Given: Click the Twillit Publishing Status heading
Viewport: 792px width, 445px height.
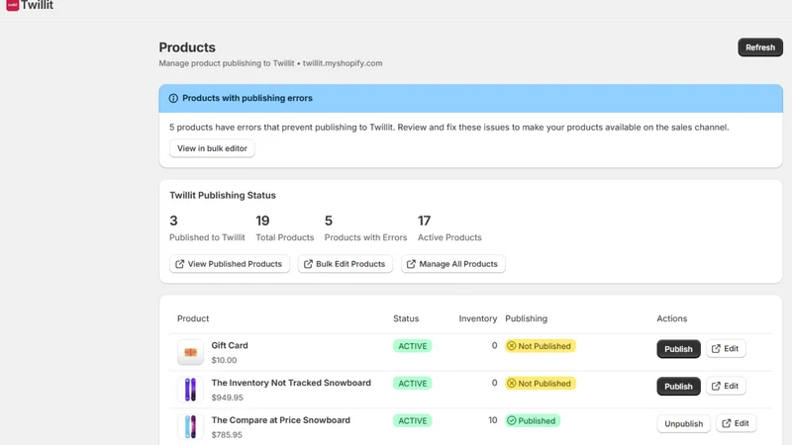Looking at the screenshot, I should (223, 195).
